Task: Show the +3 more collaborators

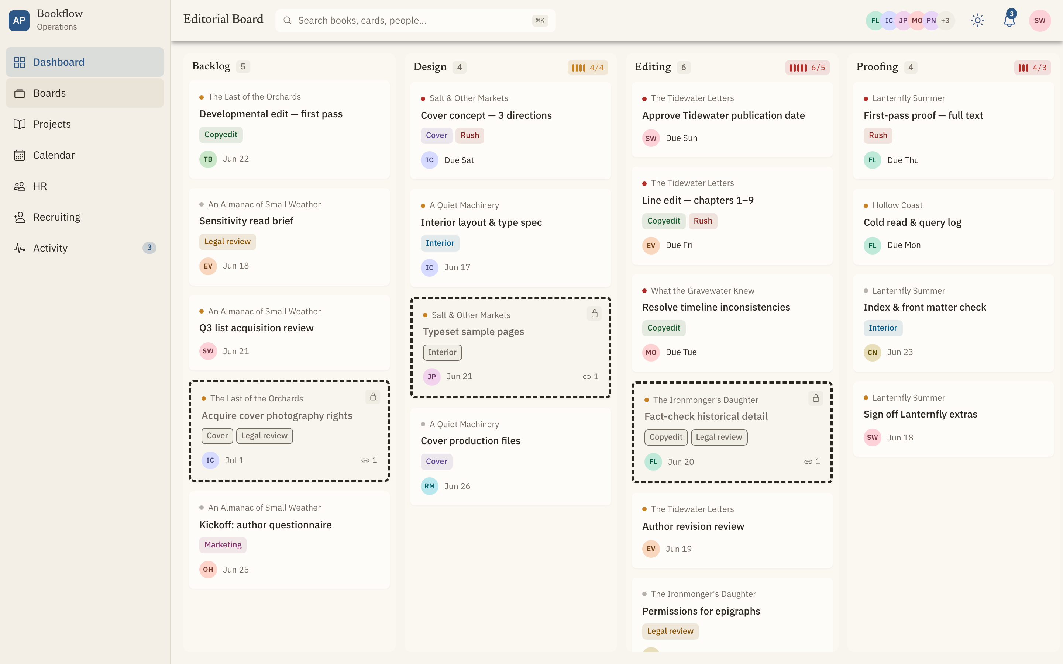Action: 945,20
